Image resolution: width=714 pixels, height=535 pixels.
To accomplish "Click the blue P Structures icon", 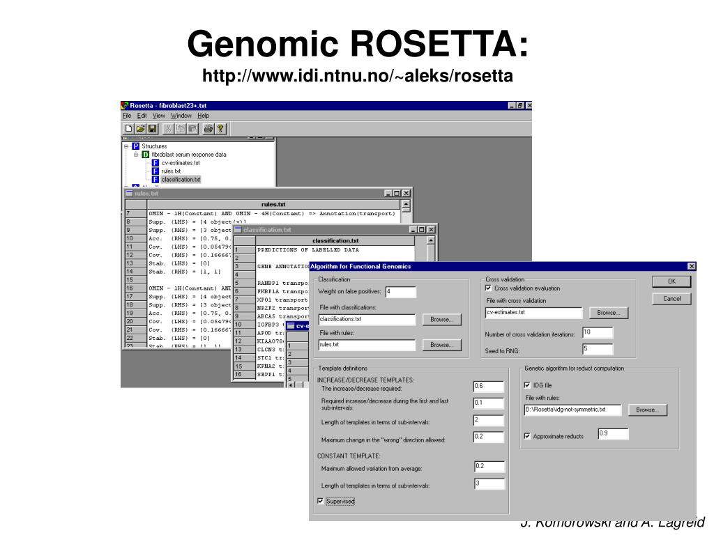I will [136, 146].
